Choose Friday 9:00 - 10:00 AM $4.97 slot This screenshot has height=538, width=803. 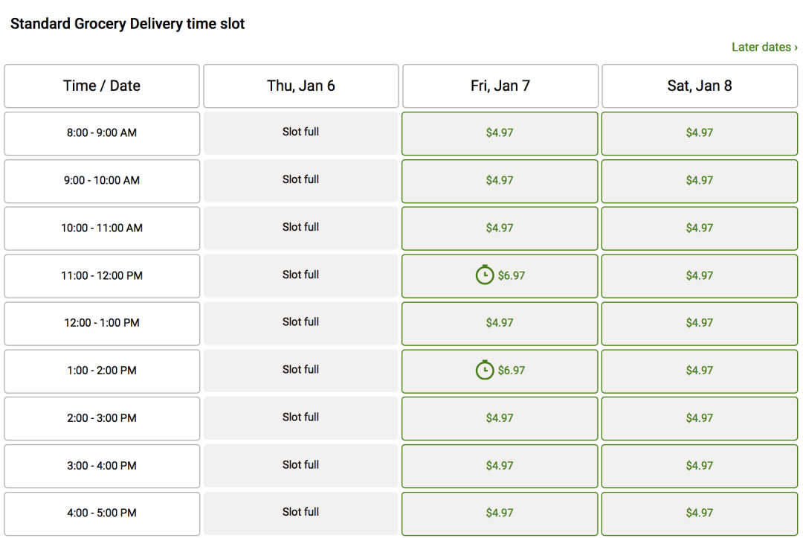[500, 181]
